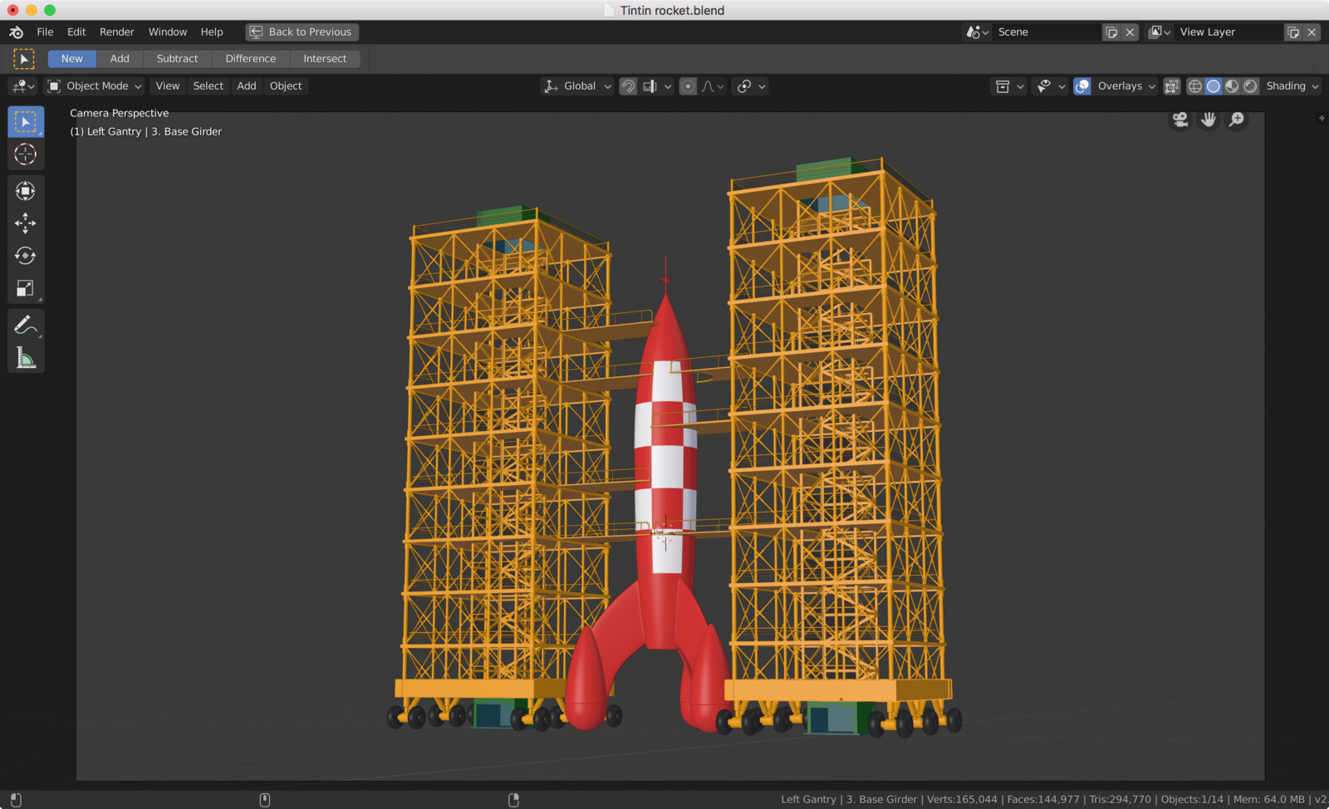Select the Select Box tool
1329x809 pixels.
pos(26,122)
